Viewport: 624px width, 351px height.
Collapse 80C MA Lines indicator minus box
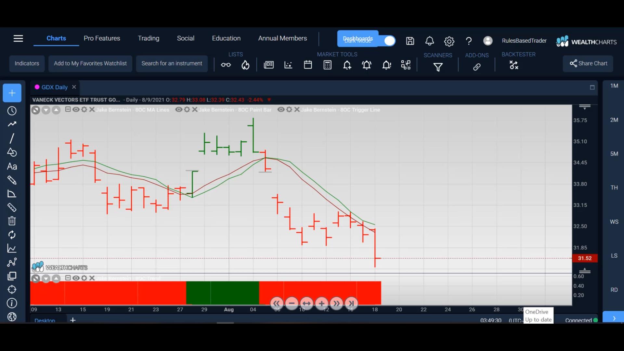point(68,109)
